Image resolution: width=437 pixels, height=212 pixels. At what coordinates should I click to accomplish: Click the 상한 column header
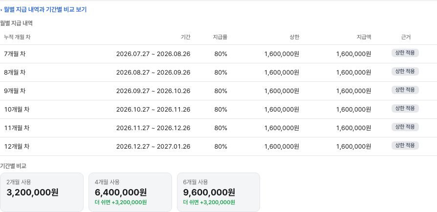click(x=294, y=37)
